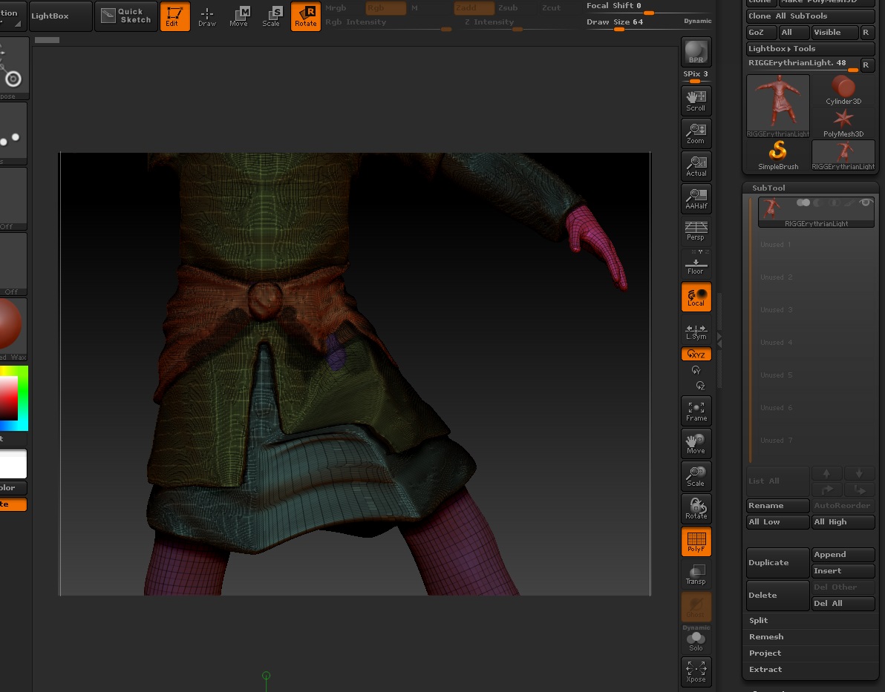The height and width of the screenshot is (692, 885).
Task: Click the GoZ All button
Action: [794, 33]
